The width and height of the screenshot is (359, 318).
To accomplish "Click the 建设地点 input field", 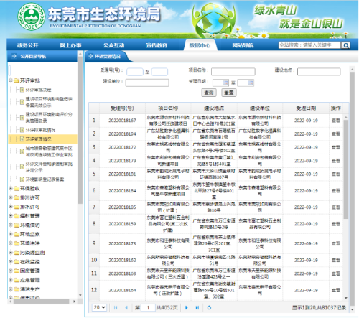I will click(319, 72).
